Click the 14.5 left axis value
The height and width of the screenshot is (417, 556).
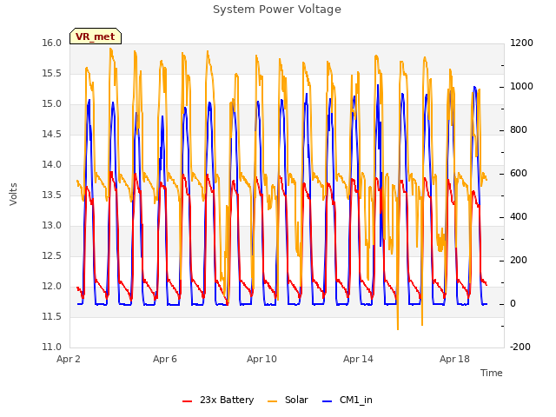pos(52,134)
